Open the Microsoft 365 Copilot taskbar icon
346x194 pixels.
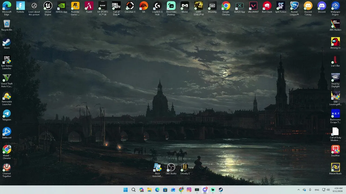[x=141, y=190]
